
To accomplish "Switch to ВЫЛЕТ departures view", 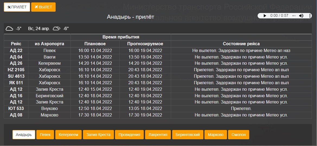I will (x=43, y=7).
